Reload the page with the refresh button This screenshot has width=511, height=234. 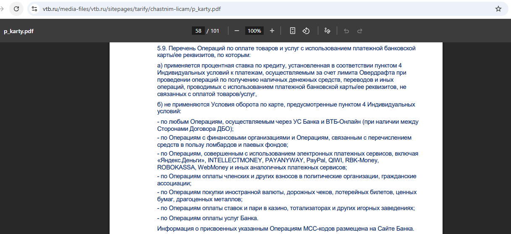[16, 9]
